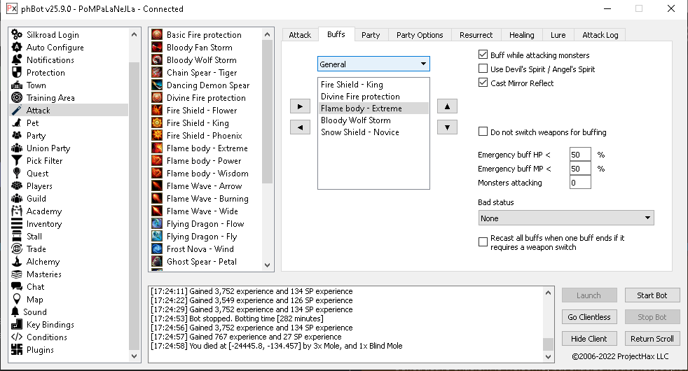Click the skill list scroll-down arrow
688x371 pixels.
(268, 265)
